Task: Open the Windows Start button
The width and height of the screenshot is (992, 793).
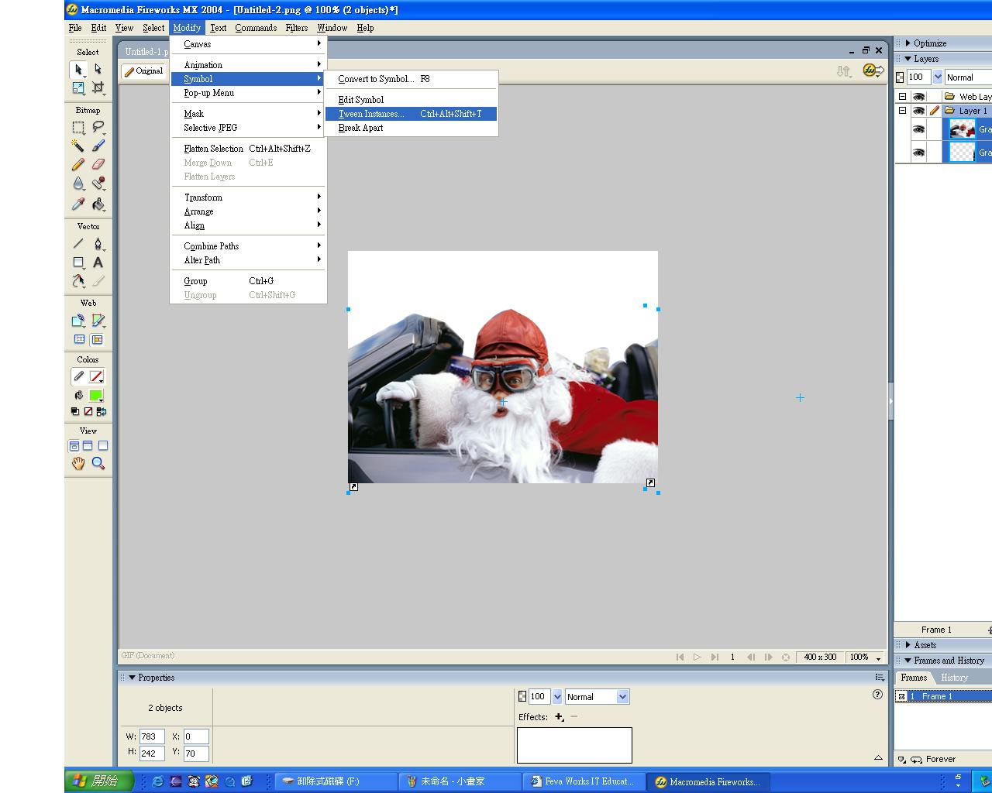Action: coord(99,781)
